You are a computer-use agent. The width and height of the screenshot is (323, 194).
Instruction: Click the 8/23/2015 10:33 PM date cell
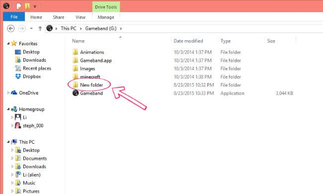click(194, 93)
